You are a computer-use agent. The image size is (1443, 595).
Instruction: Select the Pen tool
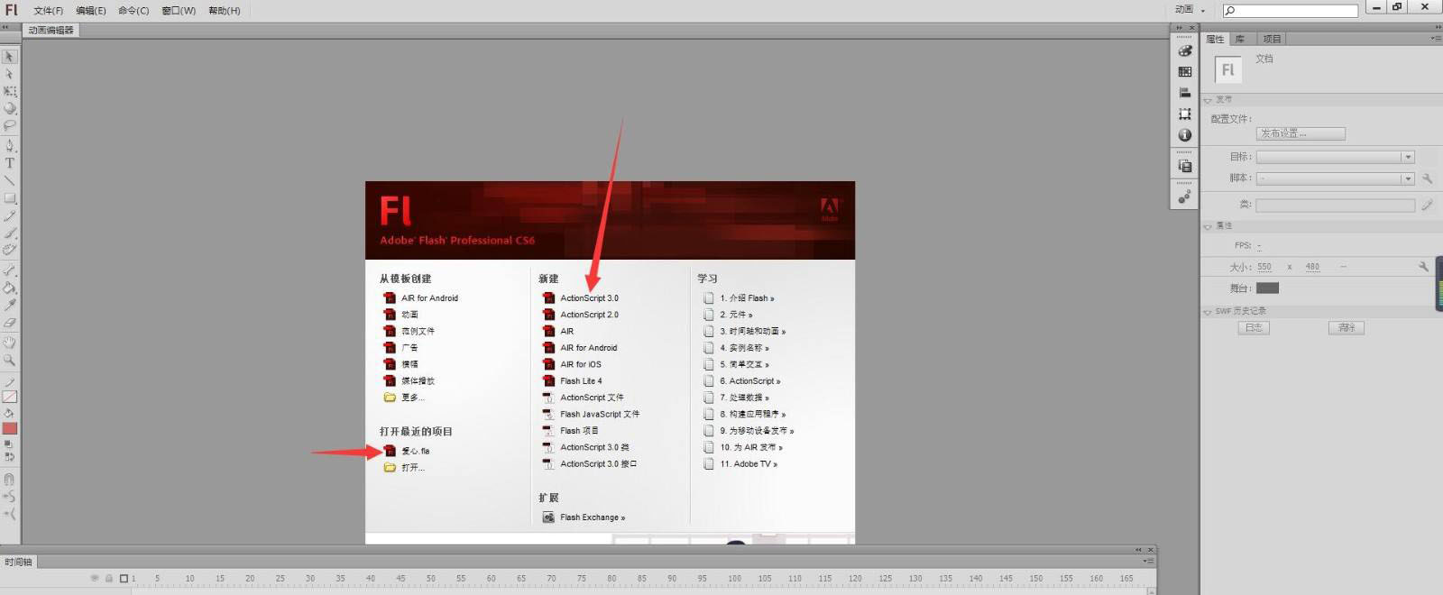coord(9,145)
